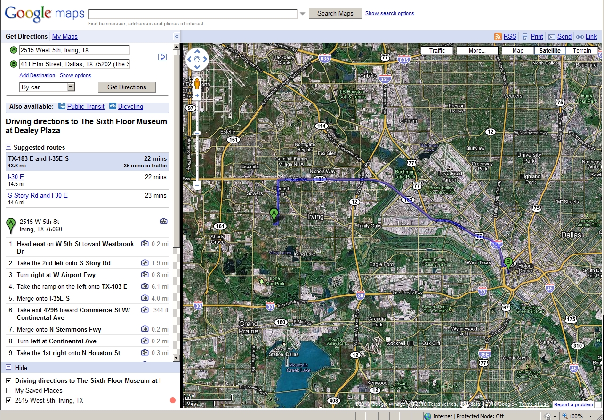Collapse the left panel with double-chevron icon
The image size is (604, 420).
[177, 37]
